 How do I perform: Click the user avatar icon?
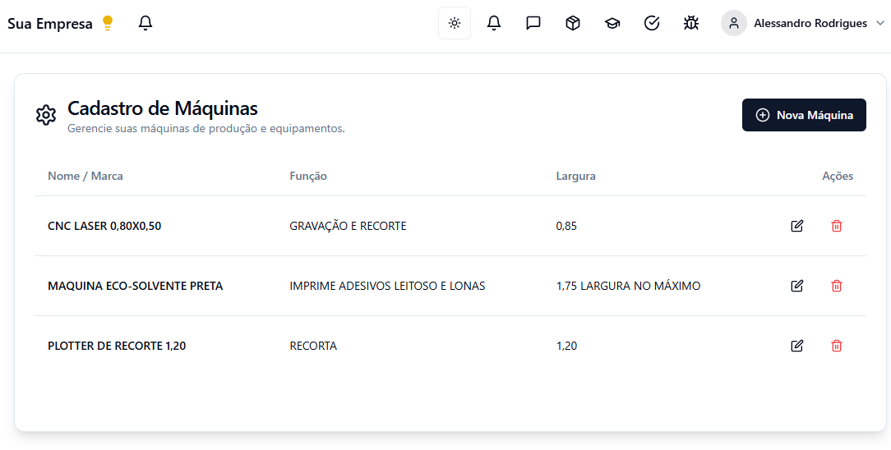pos(733,23)
